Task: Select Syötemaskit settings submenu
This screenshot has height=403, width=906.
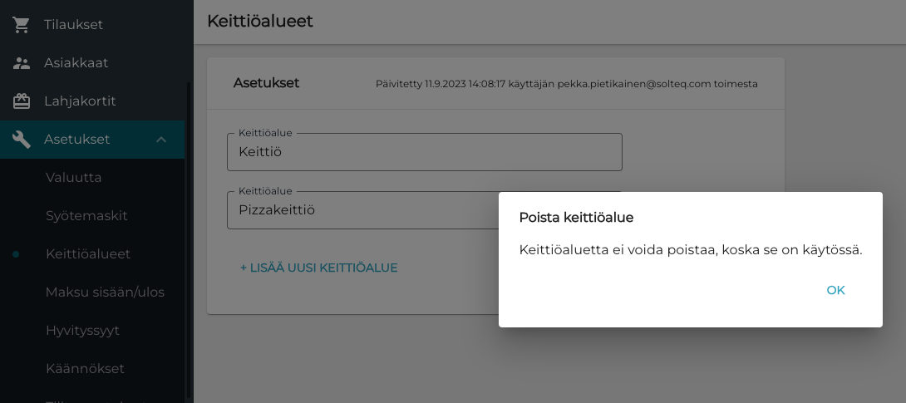Action: pyautogui.click(x=86, y=216)
